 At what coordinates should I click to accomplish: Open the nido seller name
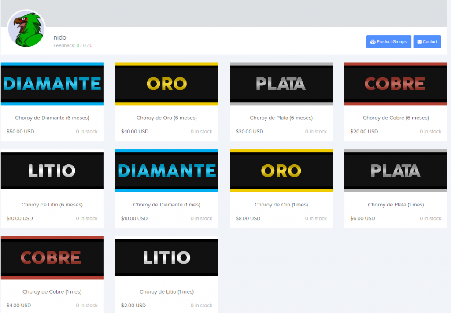click(x=60, y=37)
